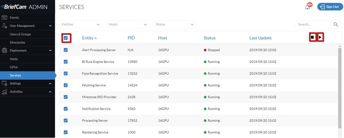Viewport: 344px width, 138px height.
Task: Open the Hosts filter dropdown
Action: 128,25
